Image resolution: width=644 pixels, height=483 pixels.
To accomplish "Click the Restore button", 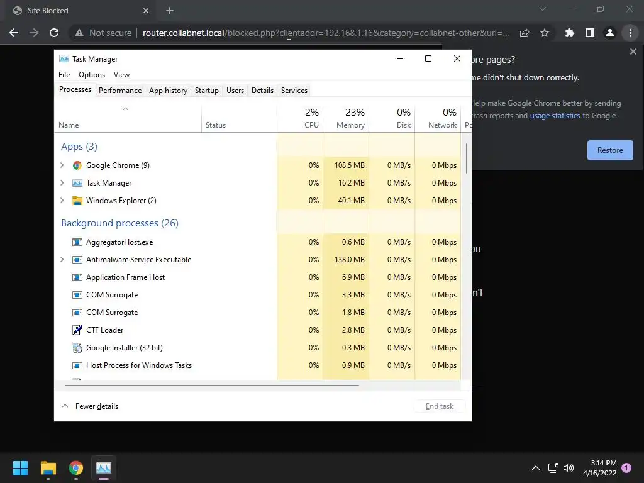I will pos(610,150).
